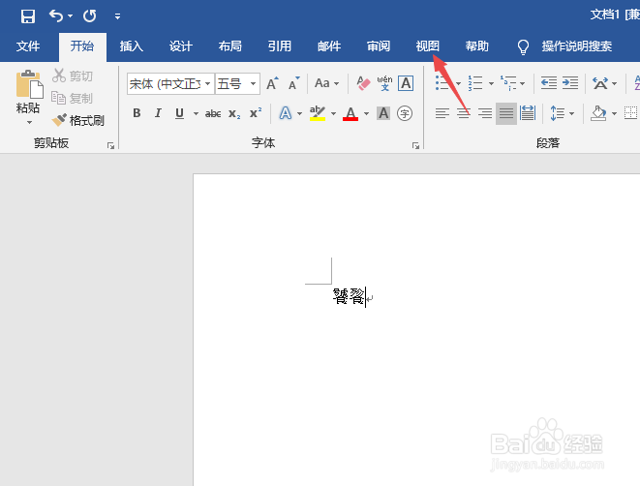Click the 操作说明搜索 search box
Image resolution: width=640 pixels, height=486 pixels.
coord(577,46)
